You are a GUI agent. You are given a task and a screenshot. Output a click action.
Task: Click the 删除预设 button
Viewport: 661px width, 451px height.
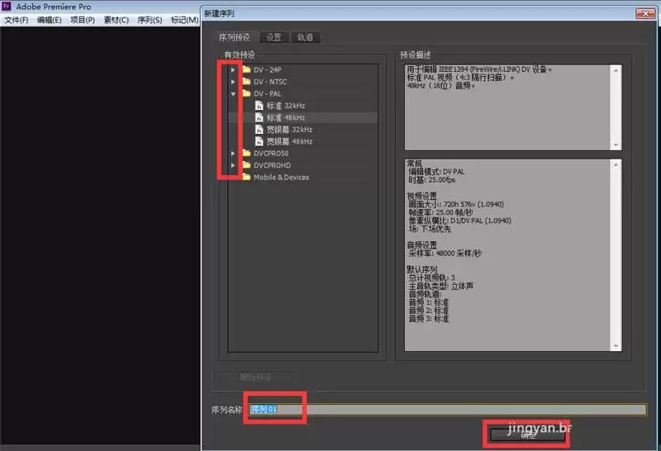(x=255, y=377)
